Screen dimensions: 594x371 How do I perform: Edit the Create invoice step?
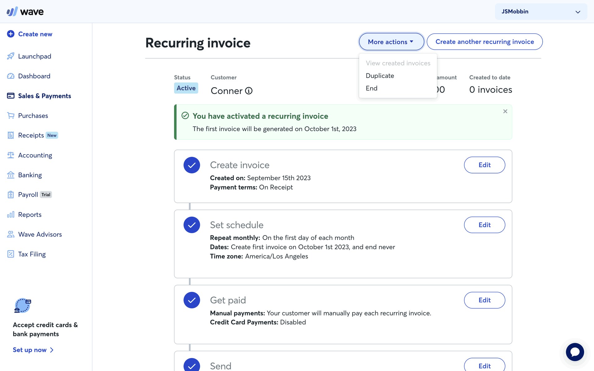pyautogui.click(x=484, y=165)
